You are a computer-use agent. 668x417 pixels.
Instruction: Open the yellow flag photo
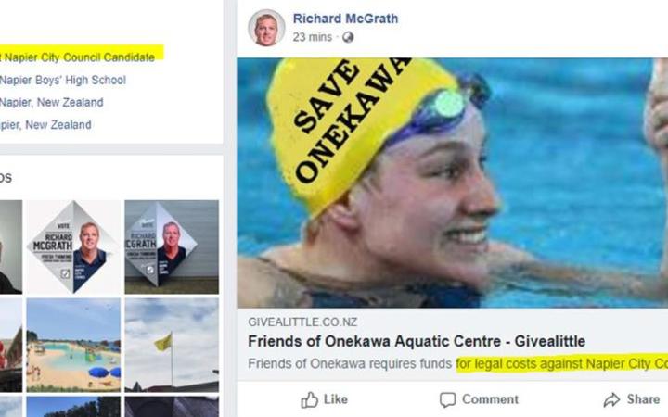click(x=172, y=345)
